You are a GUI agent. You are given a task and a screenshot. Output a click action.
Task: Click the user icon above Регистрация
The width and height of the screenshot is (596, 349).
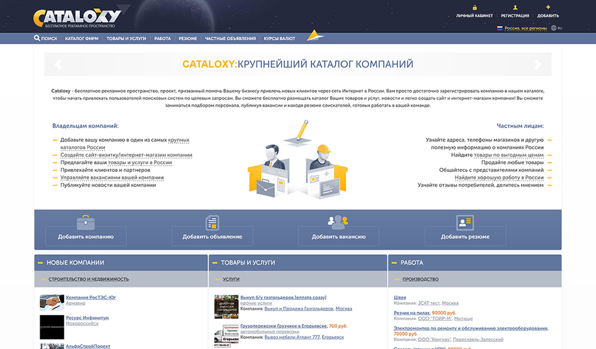tap(515, 7)
